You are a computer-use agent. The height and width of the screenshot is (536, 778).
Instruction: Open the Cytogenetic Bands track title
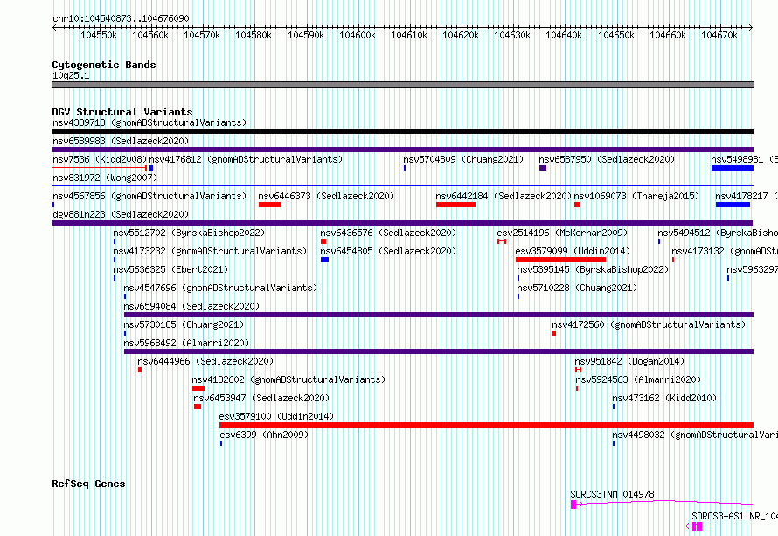click(104, 65)
